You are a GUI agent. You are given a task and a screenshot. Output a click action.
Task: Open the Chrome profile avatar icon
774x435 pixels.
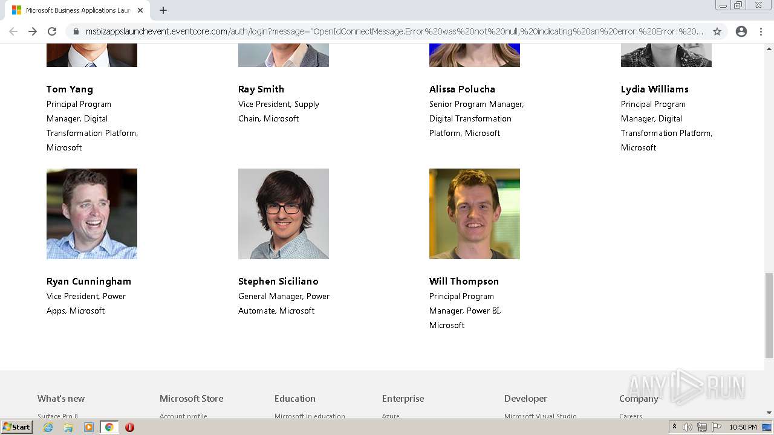tap(741, 31)
